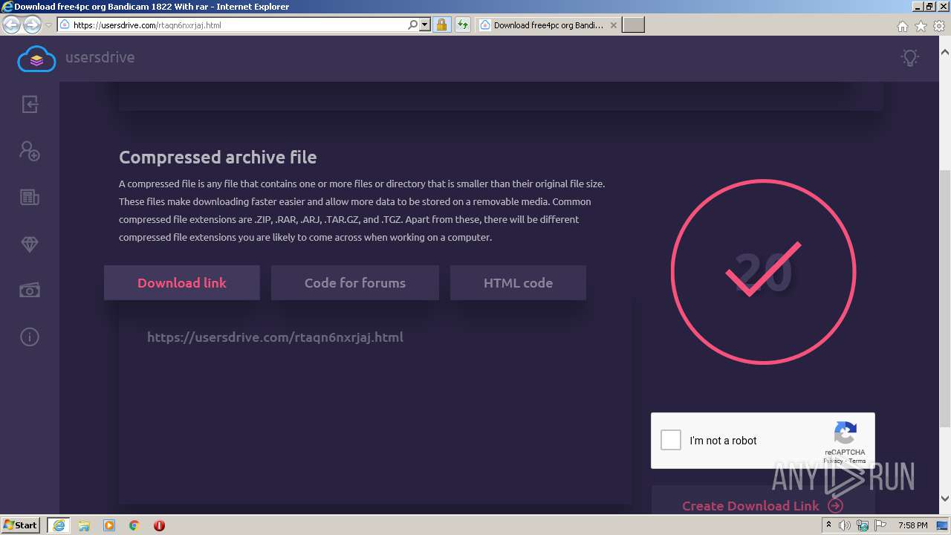Click the page vertical scrollbar thumb
This screenshot has width=951, height=535.
tap(944, 299)
